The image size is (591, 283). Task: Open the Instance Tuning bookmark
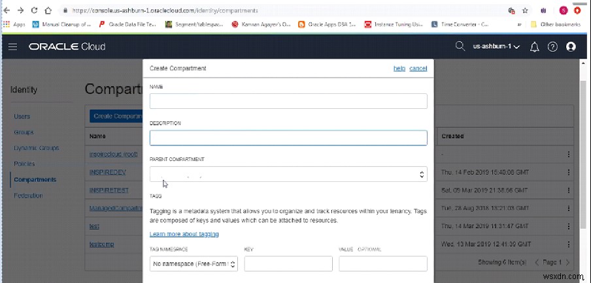tap(394, 24)
